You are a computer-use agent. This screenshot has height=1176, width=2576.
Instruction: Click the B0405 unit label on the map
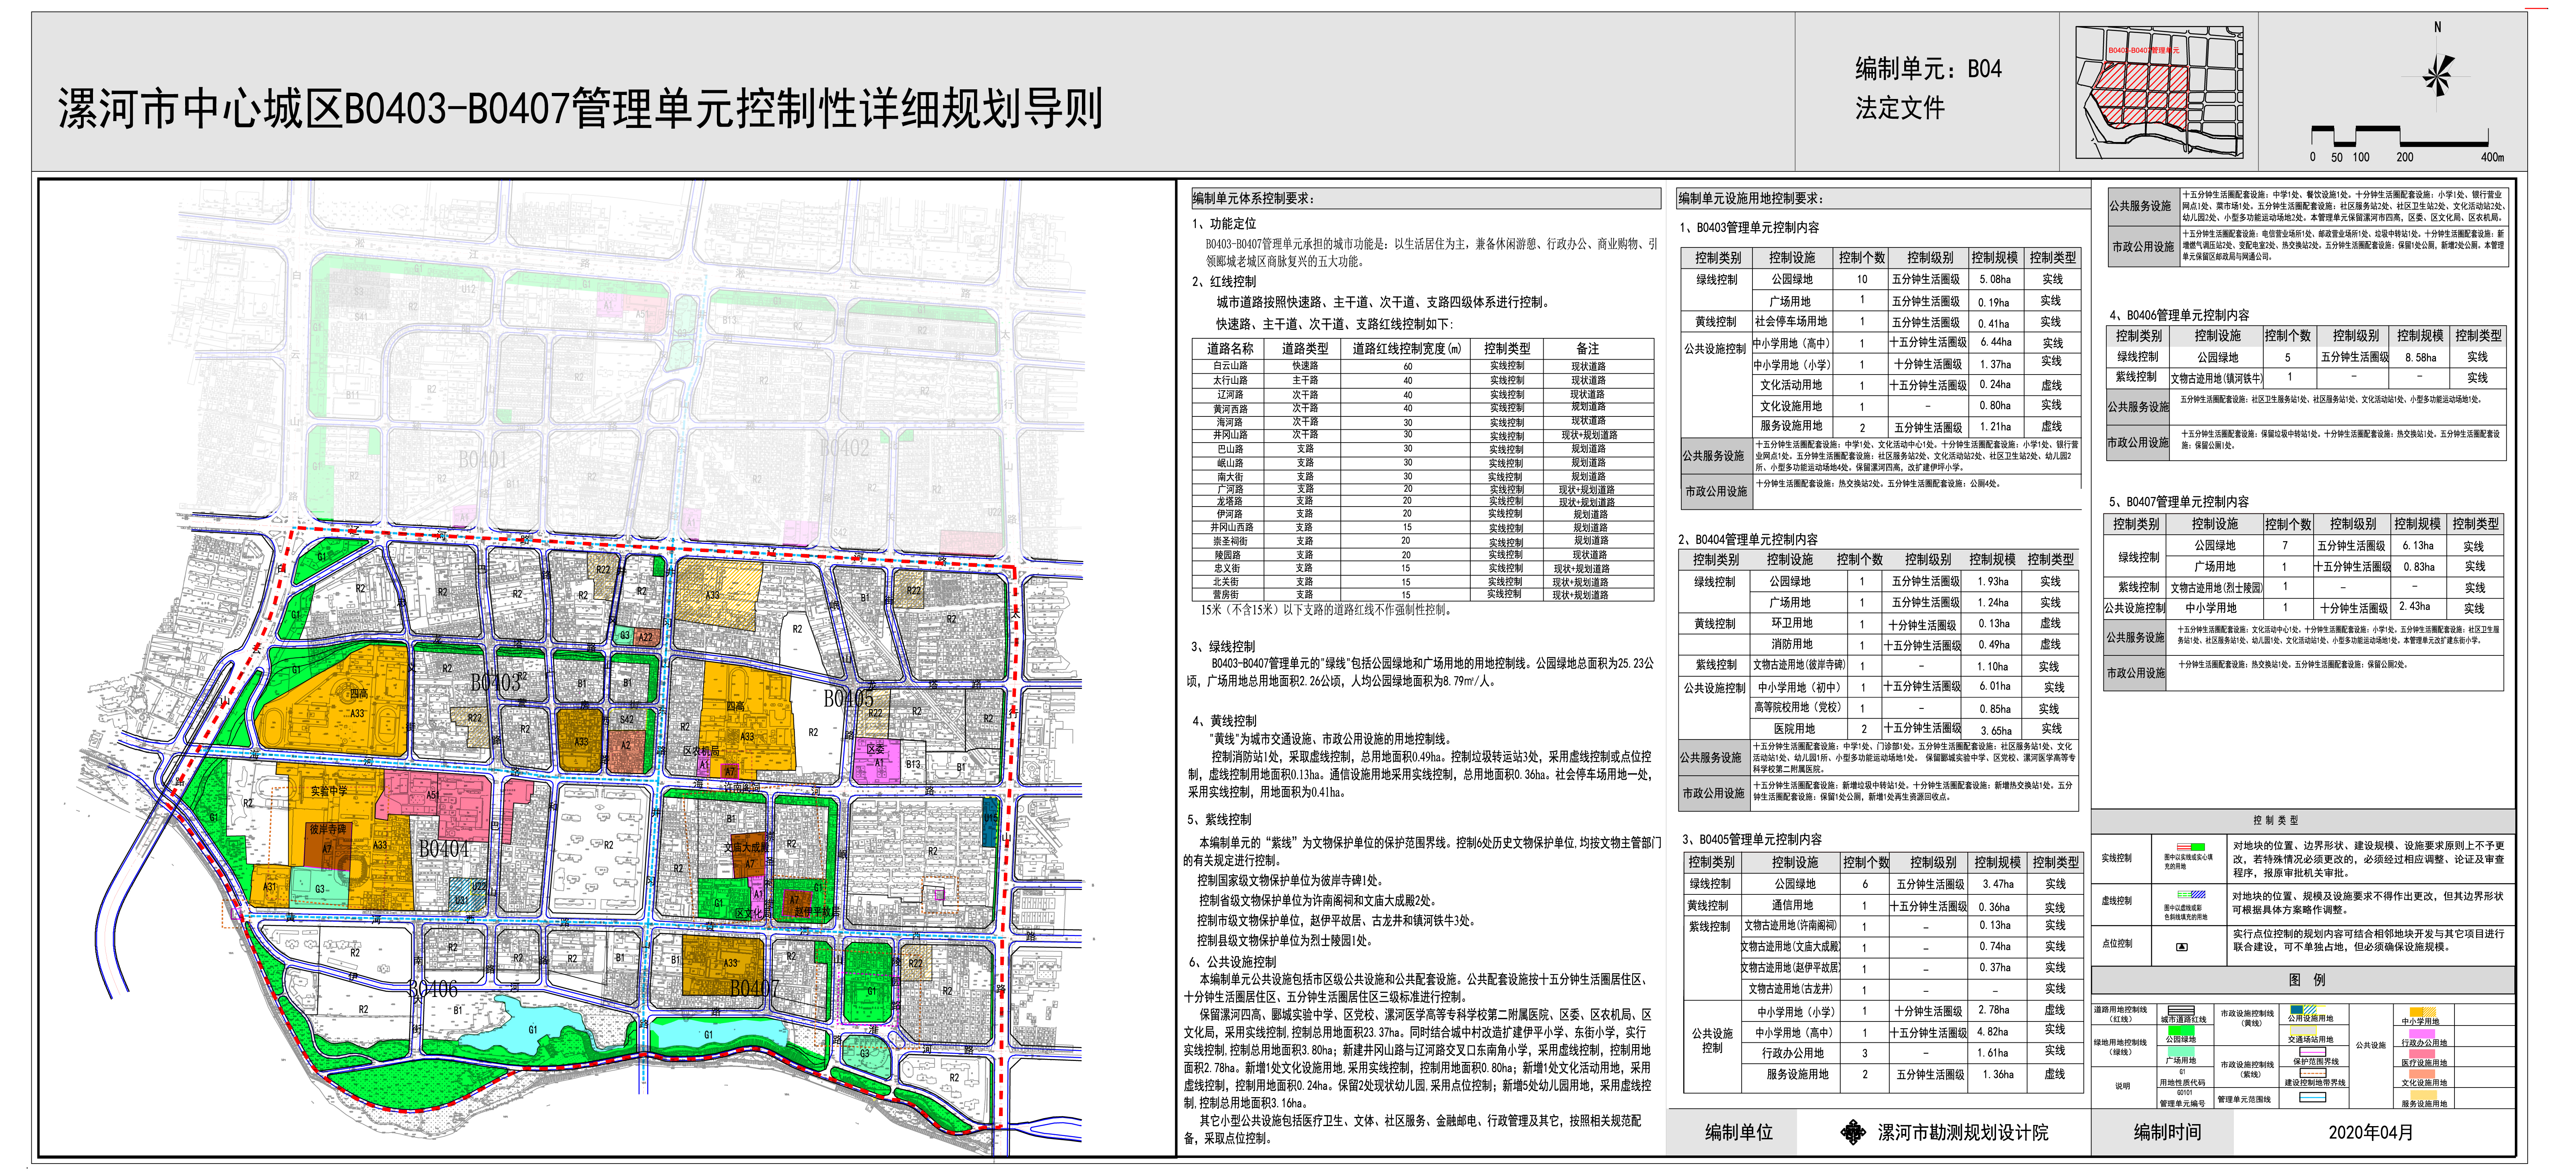tap(849, 698)
